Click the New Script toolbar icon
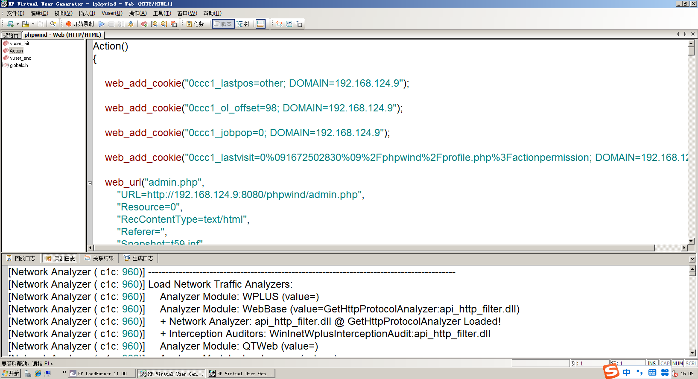This screenshot has height=379, width=698. pos(10,24)
